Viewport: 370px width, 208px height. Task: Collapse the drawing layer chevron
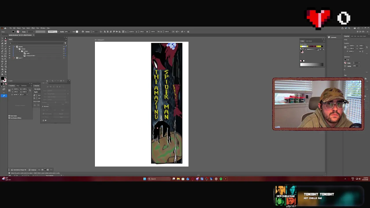pyautogui.click(x=15, y=47)
